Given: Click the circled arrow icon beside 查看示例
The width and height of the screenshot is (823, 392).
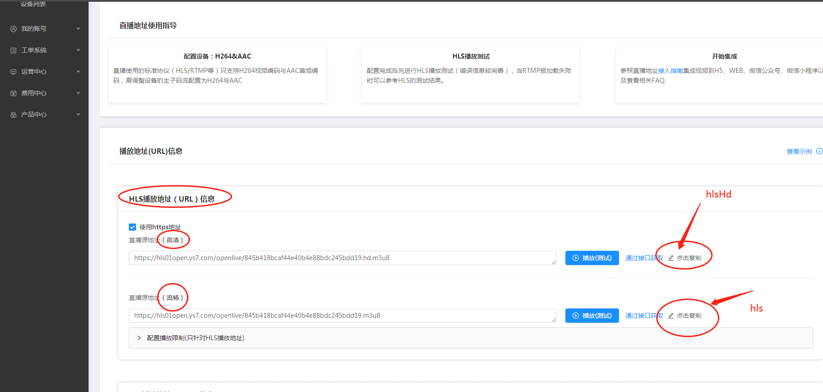Looking at the screenshot, I should coord(819,151).
